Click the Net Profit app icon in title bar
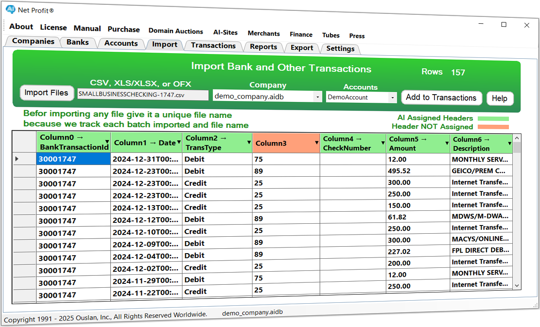Viewport: 540px width, 327px height. 10,10
